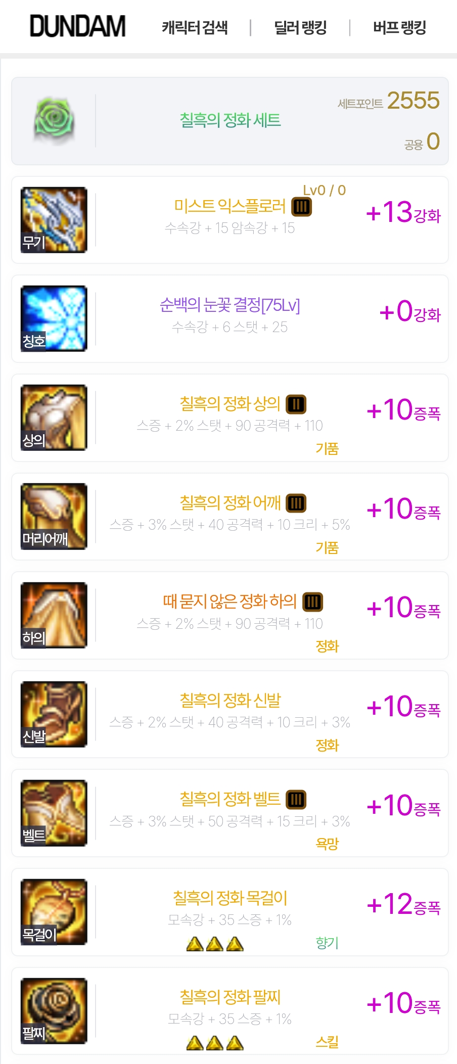Click the gold triangle marks under 목걸이
Screen dimensions: 457x1064
[215, 944]
